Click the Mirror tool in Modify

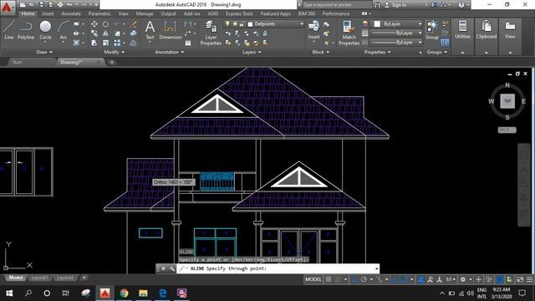pyautogui.click(x=105, y=33)
